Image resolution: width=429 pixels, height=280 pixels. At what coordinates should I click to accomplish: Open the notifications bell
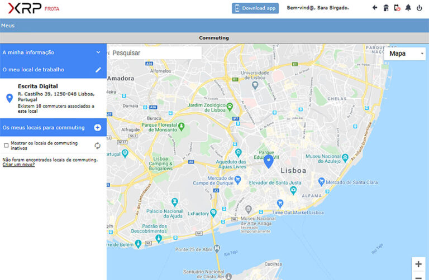[x=408, y=8]
